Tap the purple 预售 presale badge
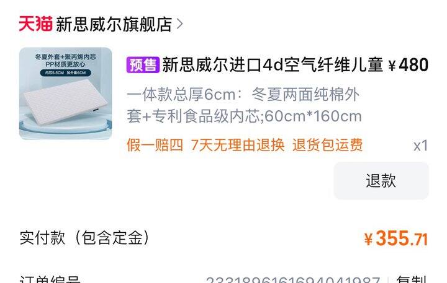This screenshot has height=283, width=447. pos(143,65)
